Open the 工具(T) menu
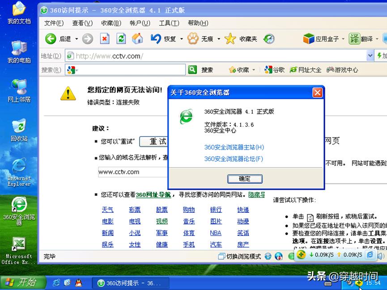The width and height of the screenshot is (387, 290). pos(166,23)
